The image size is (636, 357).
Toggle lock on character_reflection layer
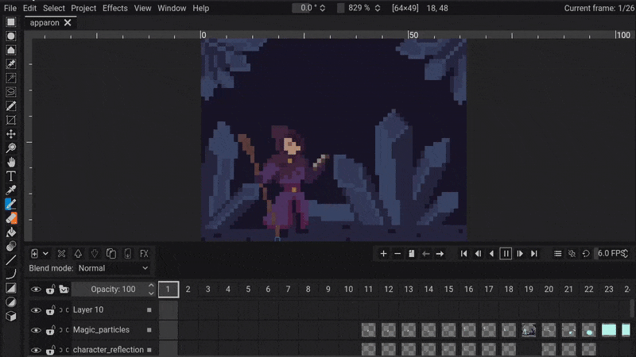tap(49, 350)
